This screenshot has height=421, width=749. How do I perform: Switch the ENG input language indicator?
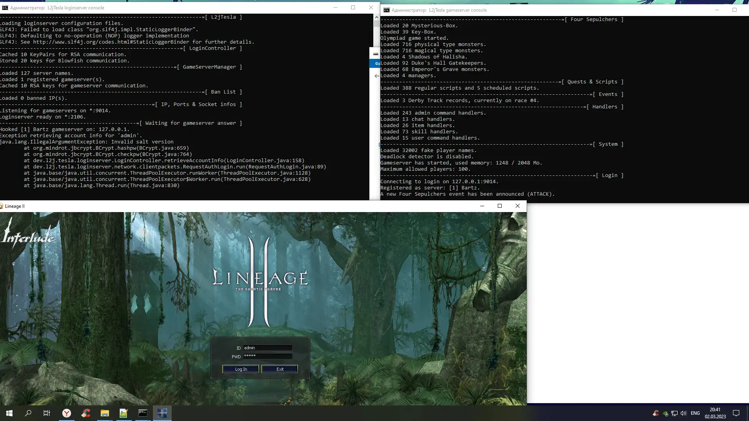695,413
